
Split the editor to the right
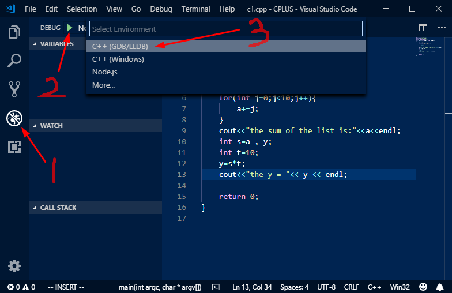click(423, 28)
